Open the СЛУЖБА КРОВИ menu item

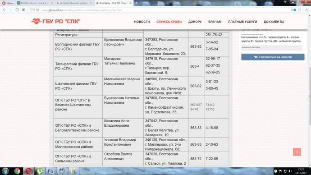[169, 22]
